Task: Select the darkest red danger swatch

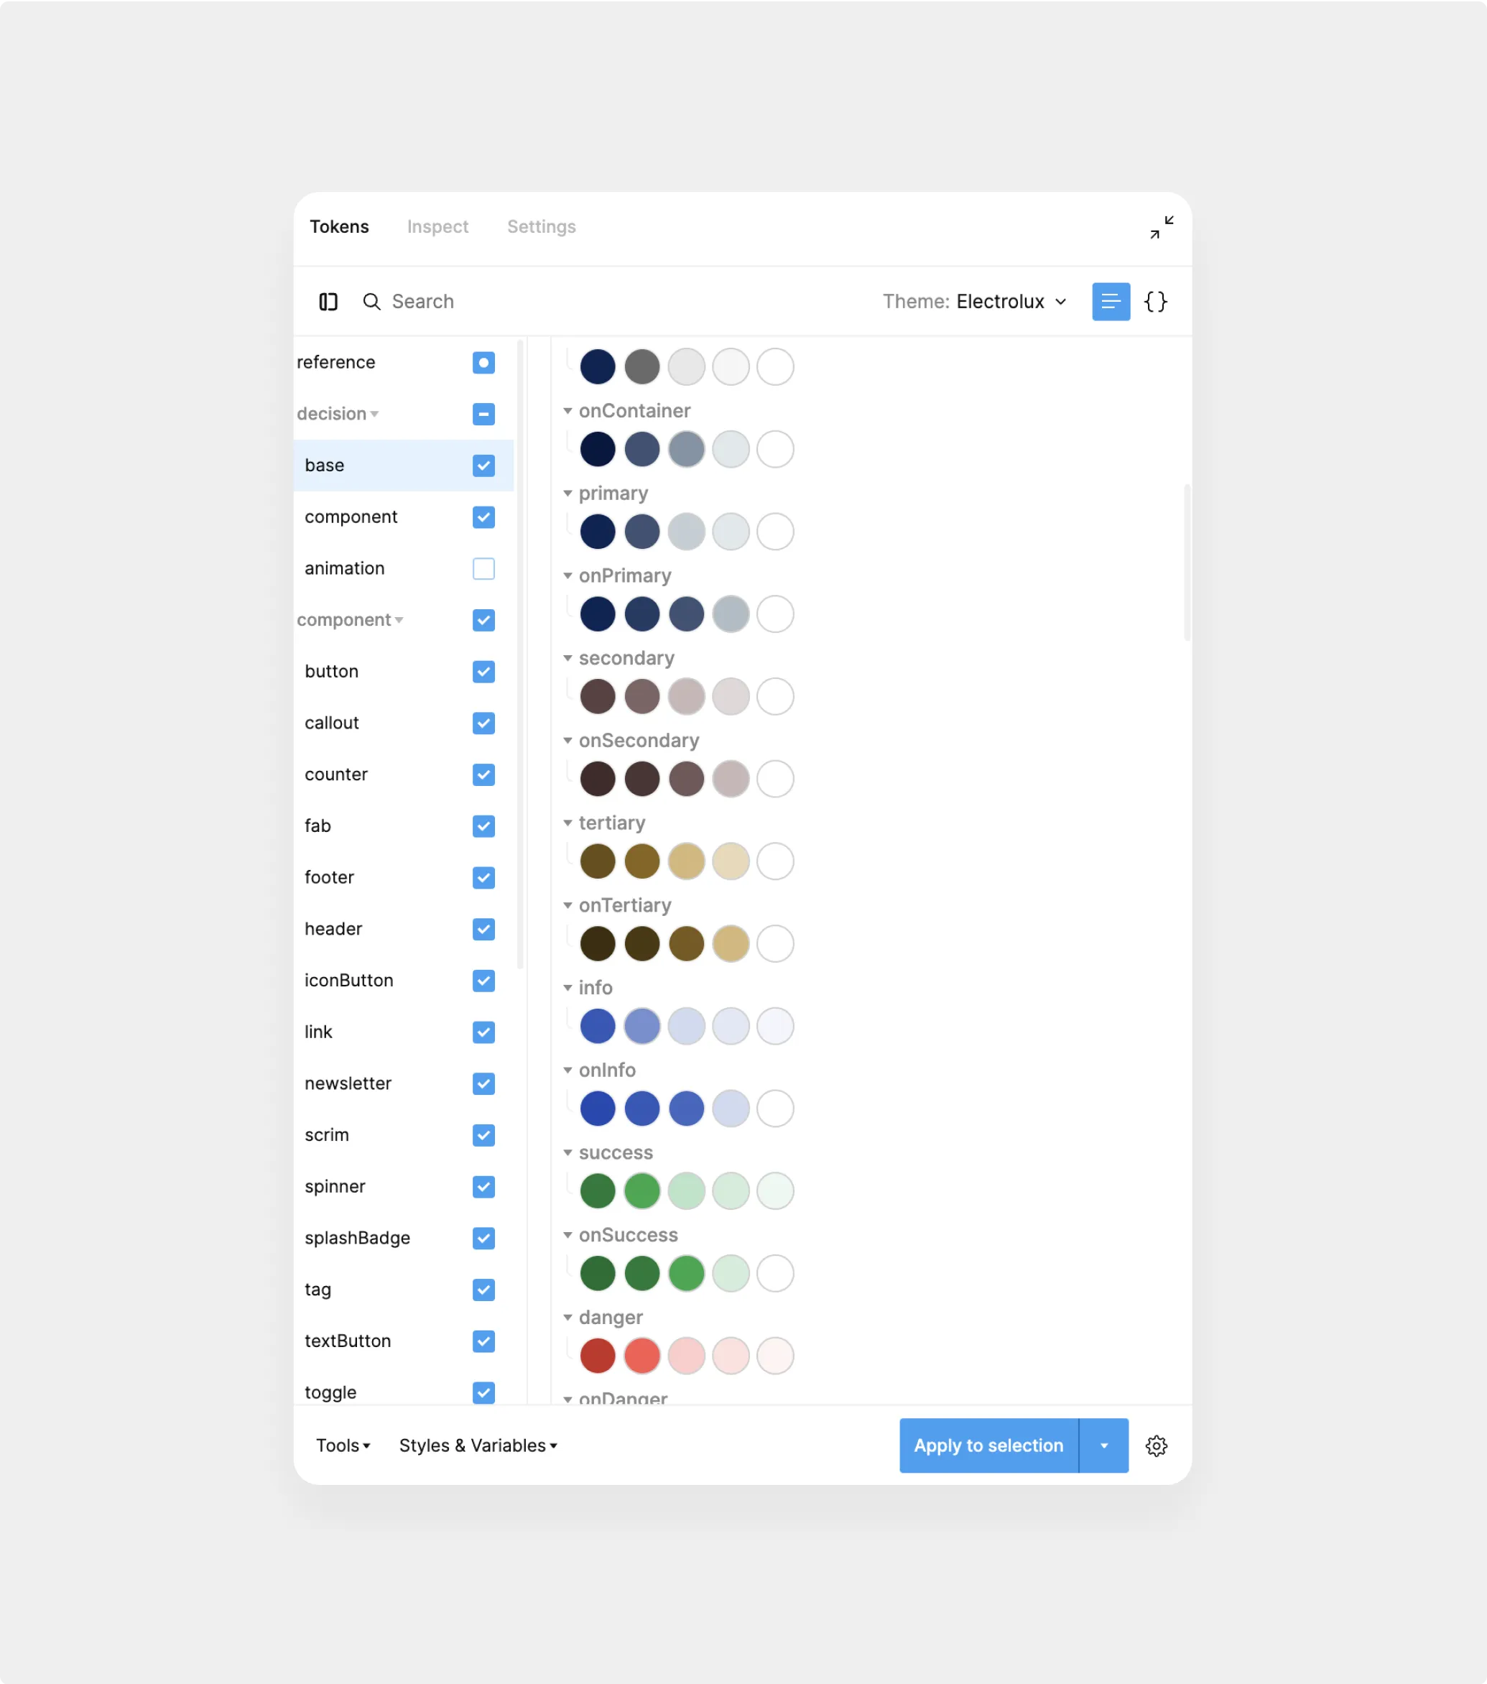Action: click(597, 1355)
